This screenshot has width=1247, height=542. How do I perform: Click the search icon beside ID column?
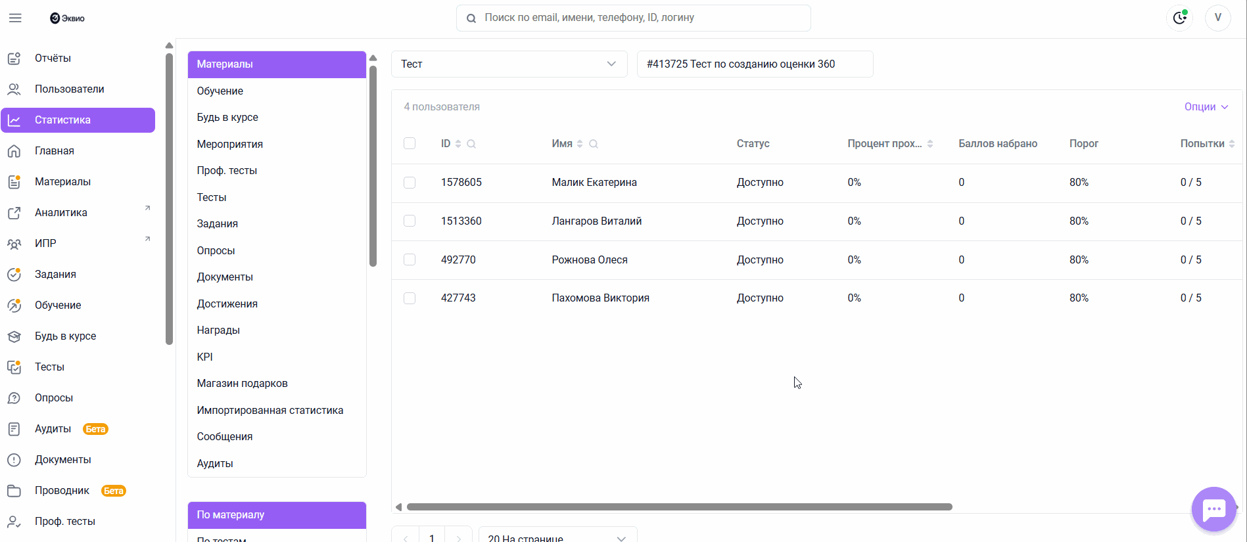pyautogui.click(x=471, y=144)
